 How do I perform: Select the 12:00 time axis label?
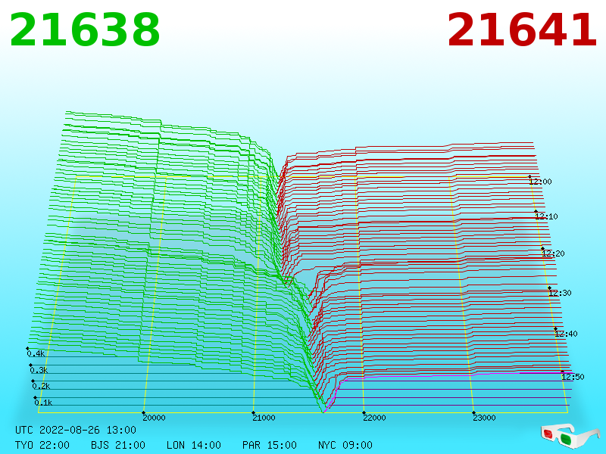[540, 182]
